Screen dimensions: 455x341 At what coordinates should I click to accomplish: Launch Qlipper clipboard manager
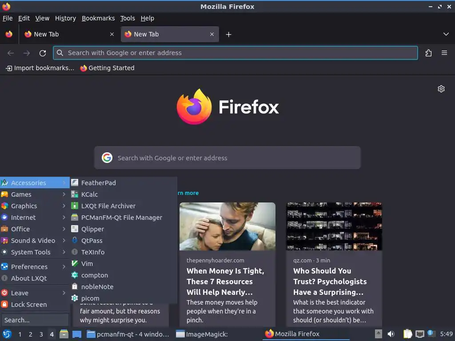pos(124,229)
